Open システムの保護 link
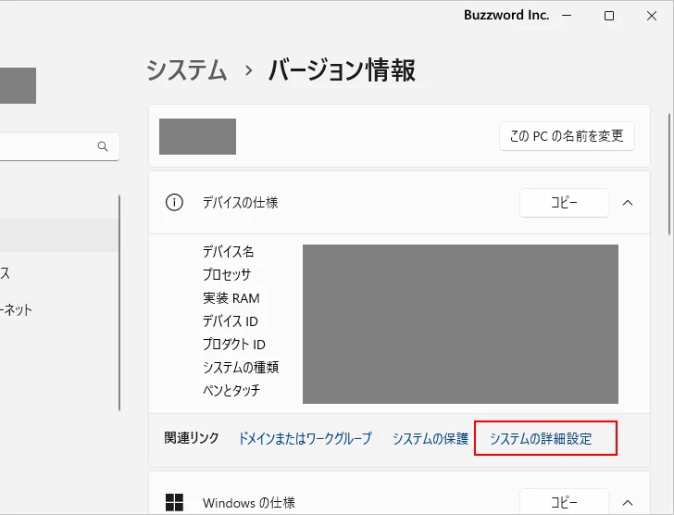This screenshot has width=674, height=515. [431, 438]
